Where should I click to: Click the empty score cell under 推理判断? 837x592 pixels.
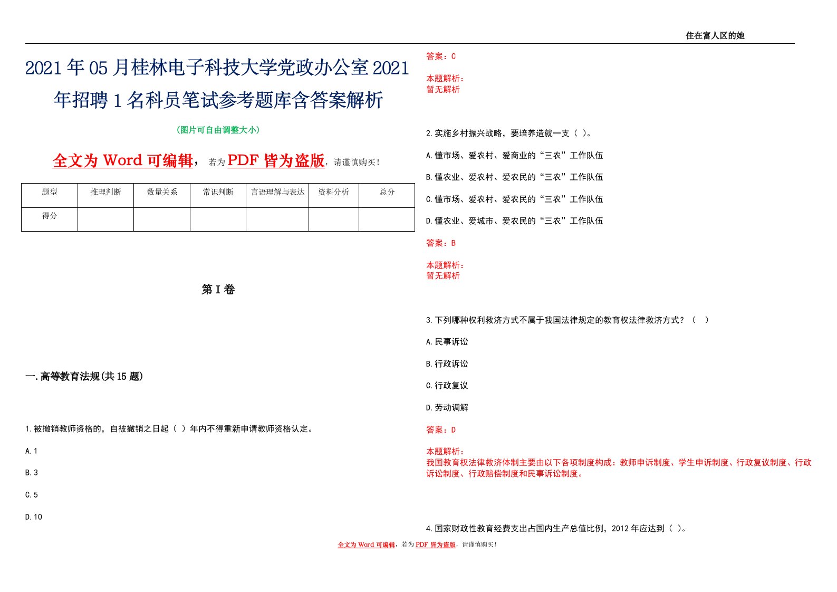click(x=105, y=219)
